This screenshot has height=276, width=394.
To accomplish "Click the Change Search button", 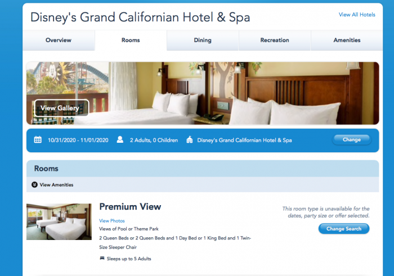I will click(x=344, y=229).
